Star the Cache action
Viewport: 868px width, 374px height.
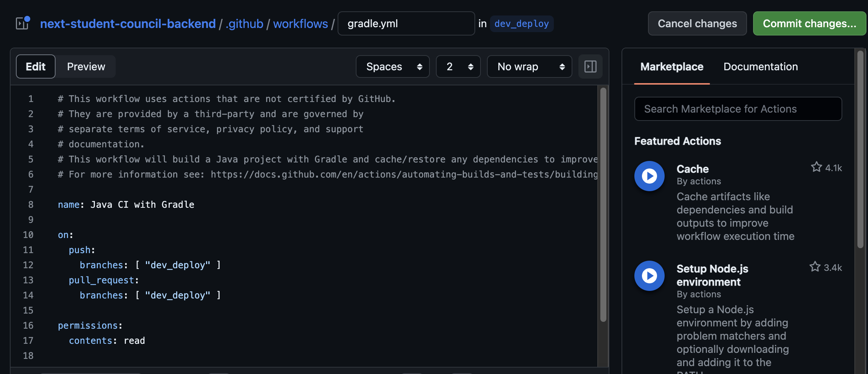pos(816,167)
